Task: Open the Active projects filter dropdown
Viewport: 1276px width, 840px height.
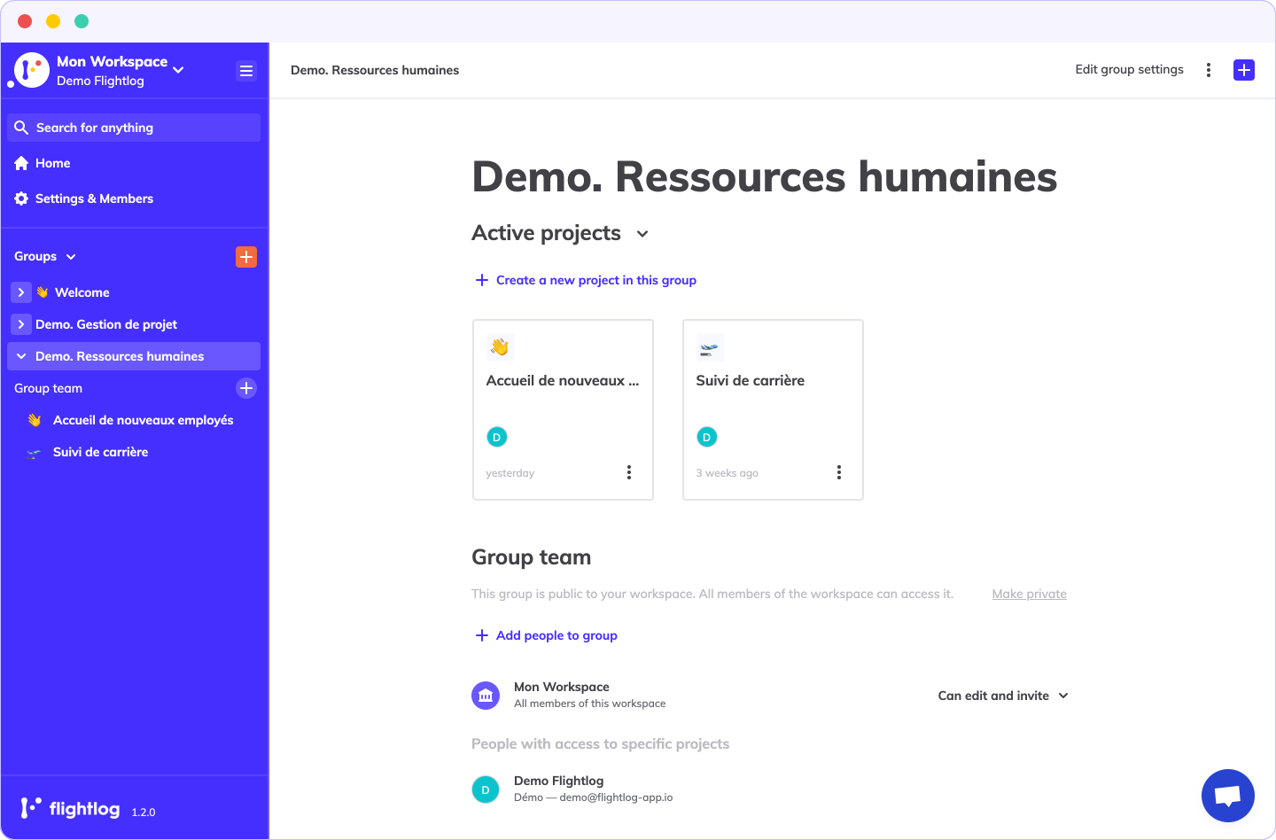Action: (x=643, y=234)
